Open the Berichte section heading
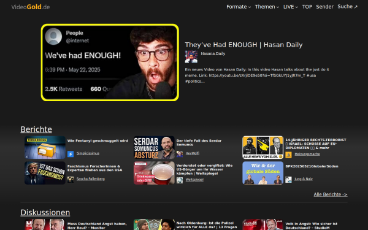This screenshot has height=230, width=368. point(36,129)
